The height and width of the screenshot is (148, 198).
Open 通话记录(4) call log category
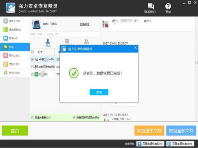[x=15, y=30]
